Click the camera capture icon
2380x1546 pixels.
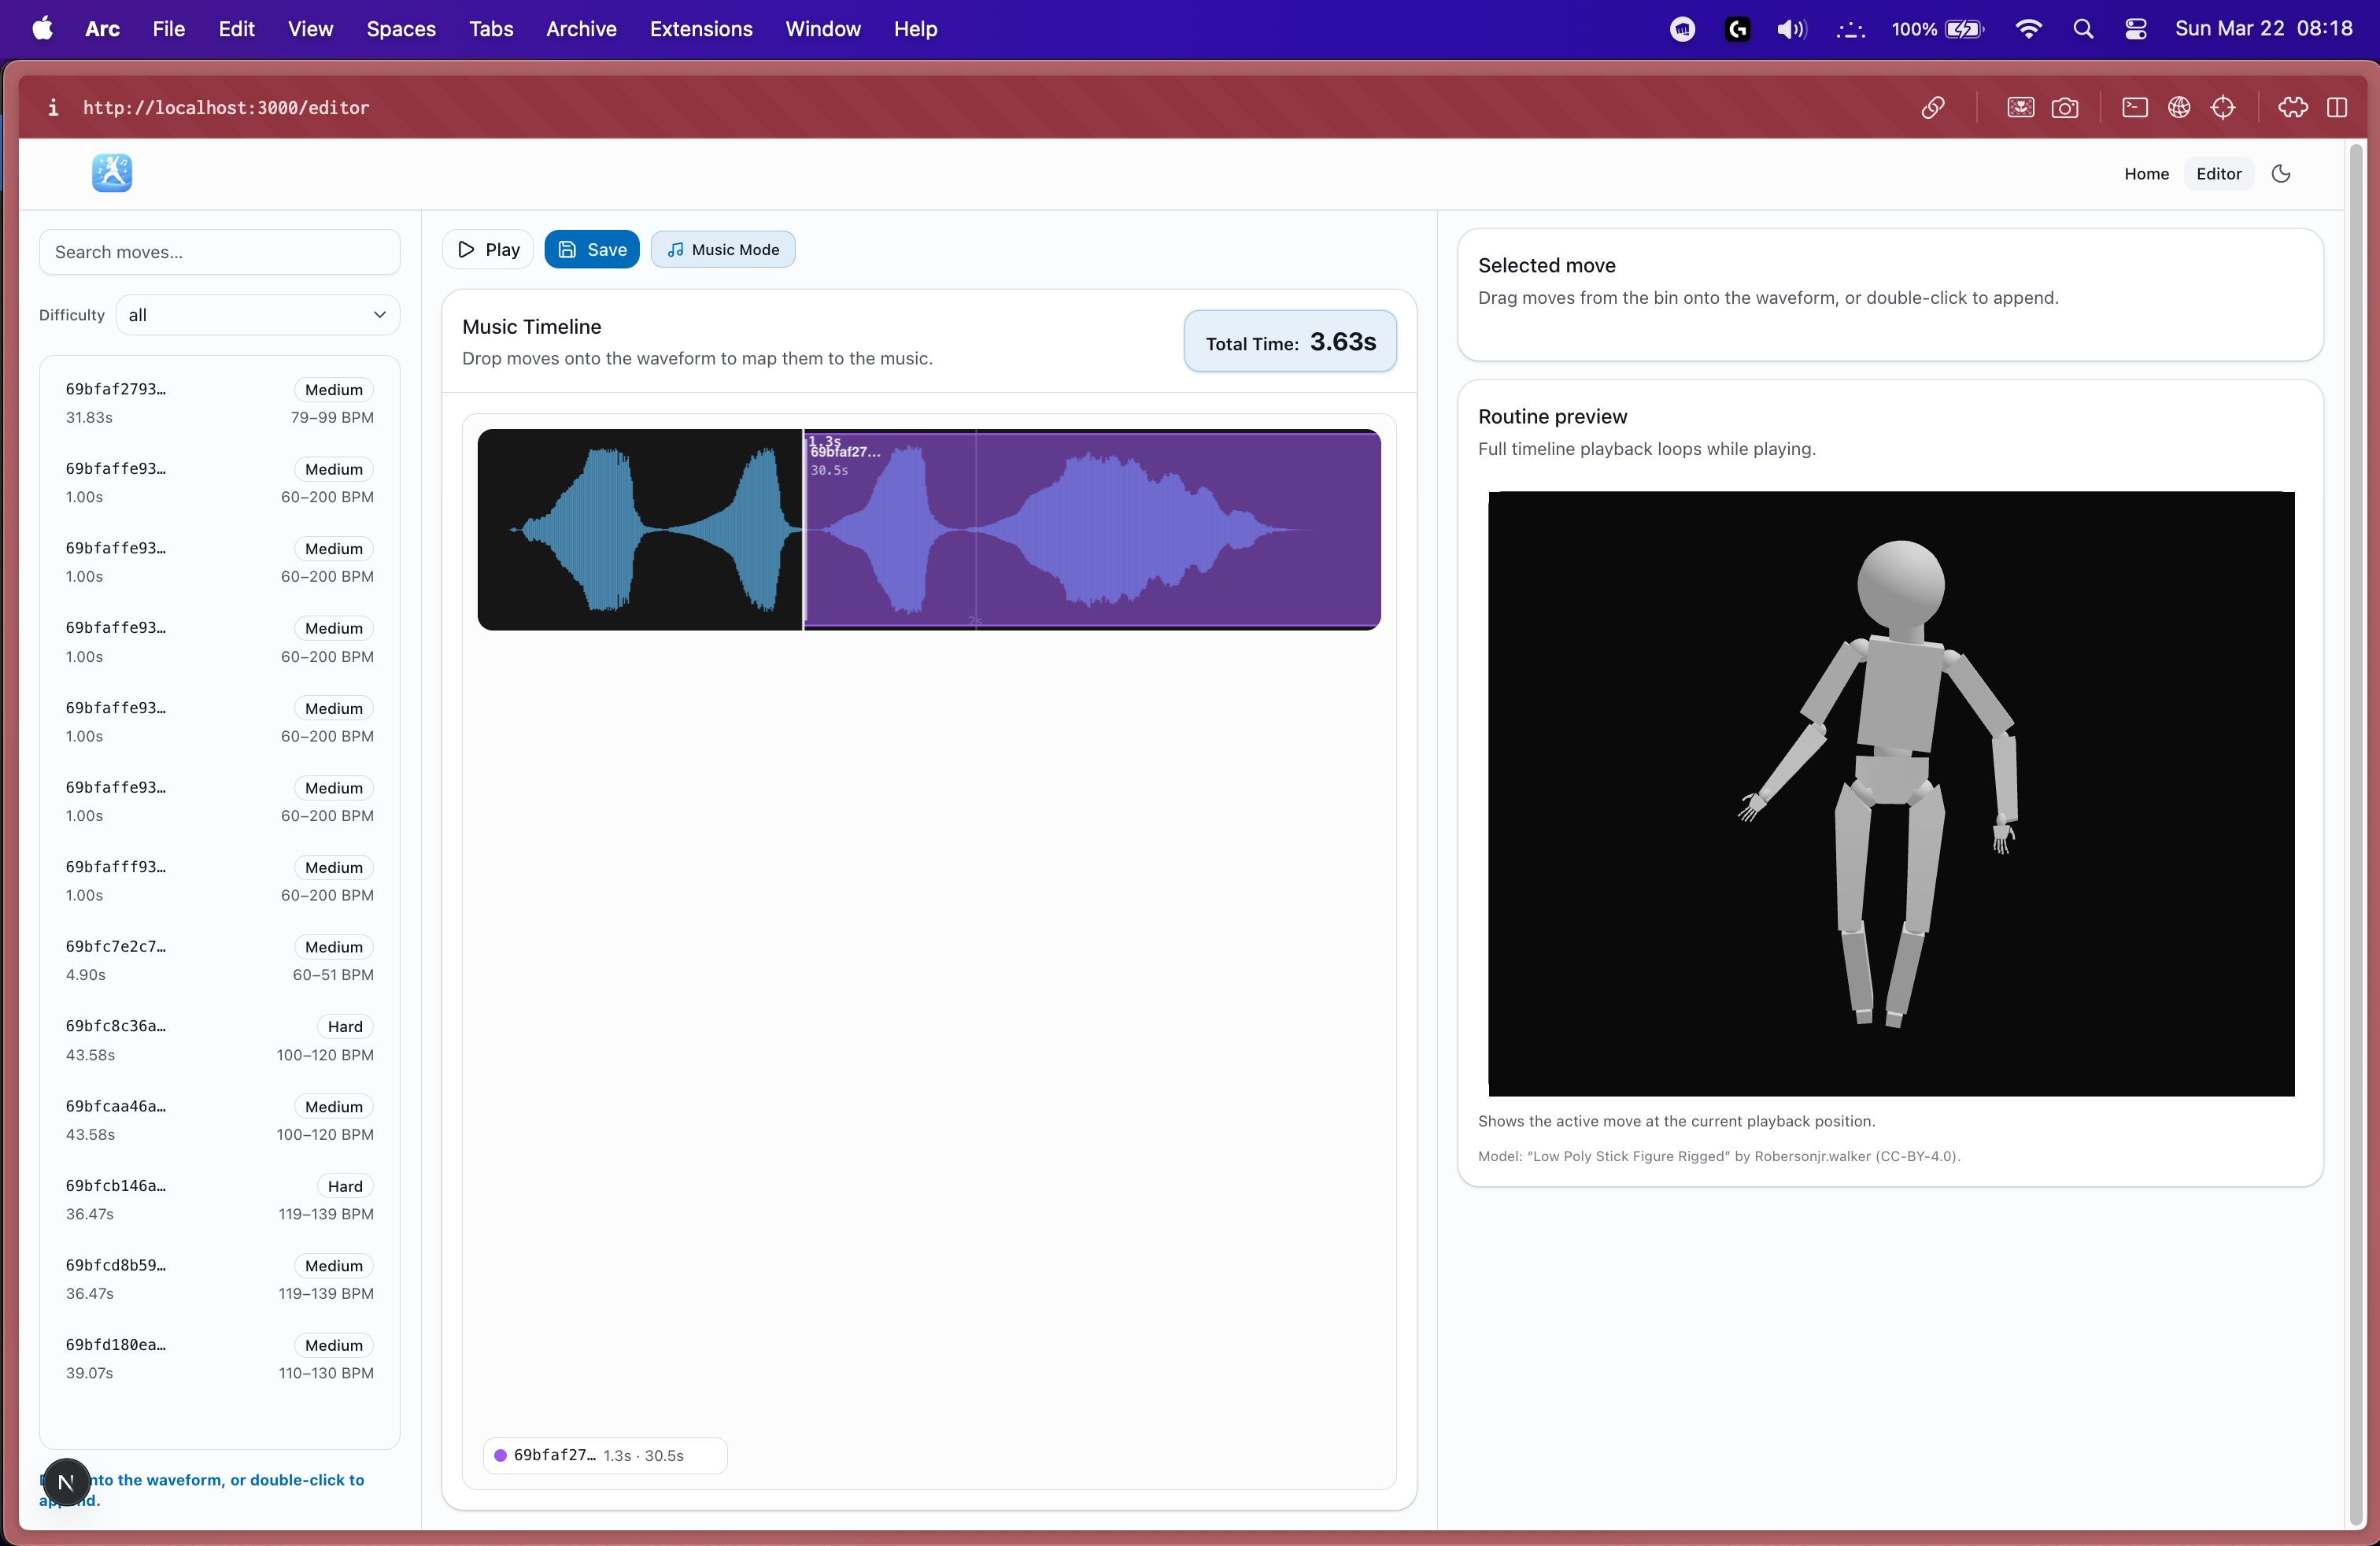[2064, 108]
